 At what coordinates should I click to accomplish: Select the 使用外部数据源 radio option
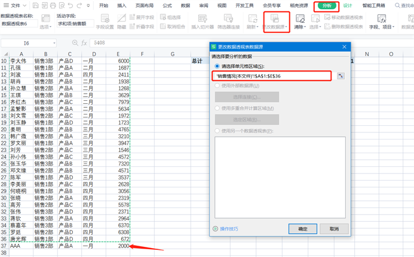point(217,86)
